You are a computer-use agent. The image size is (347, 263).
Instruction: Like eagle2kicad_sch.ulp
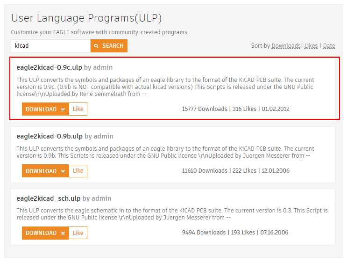coord(78,233)
